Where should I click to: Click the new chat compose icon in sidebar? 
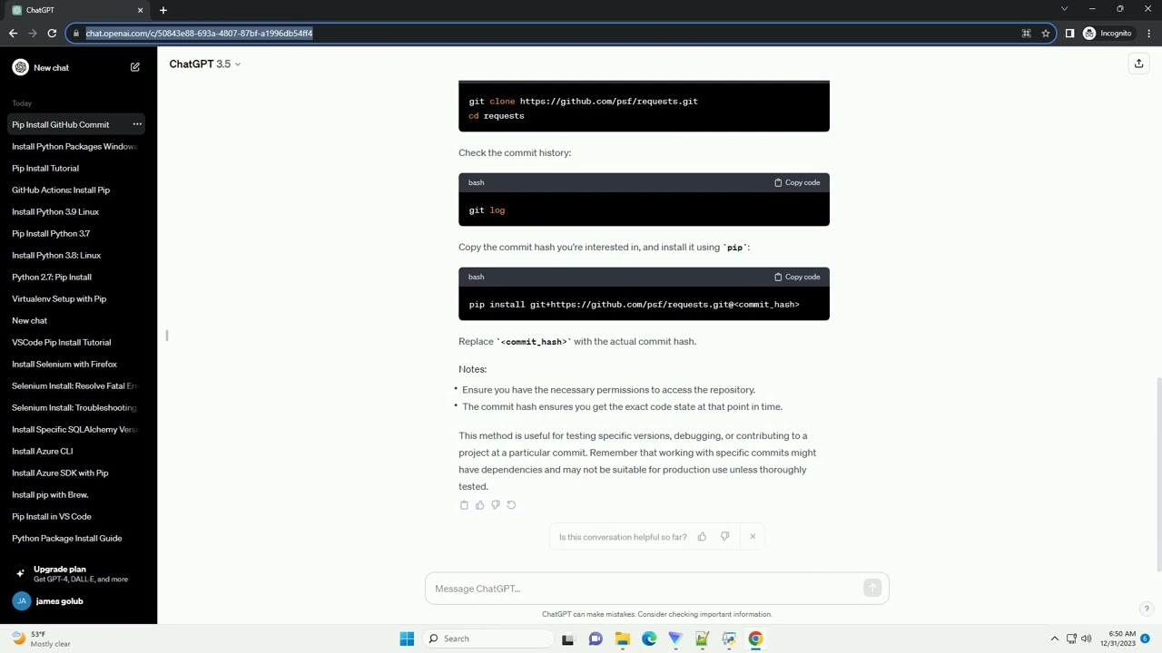click(x=135, y=67)
